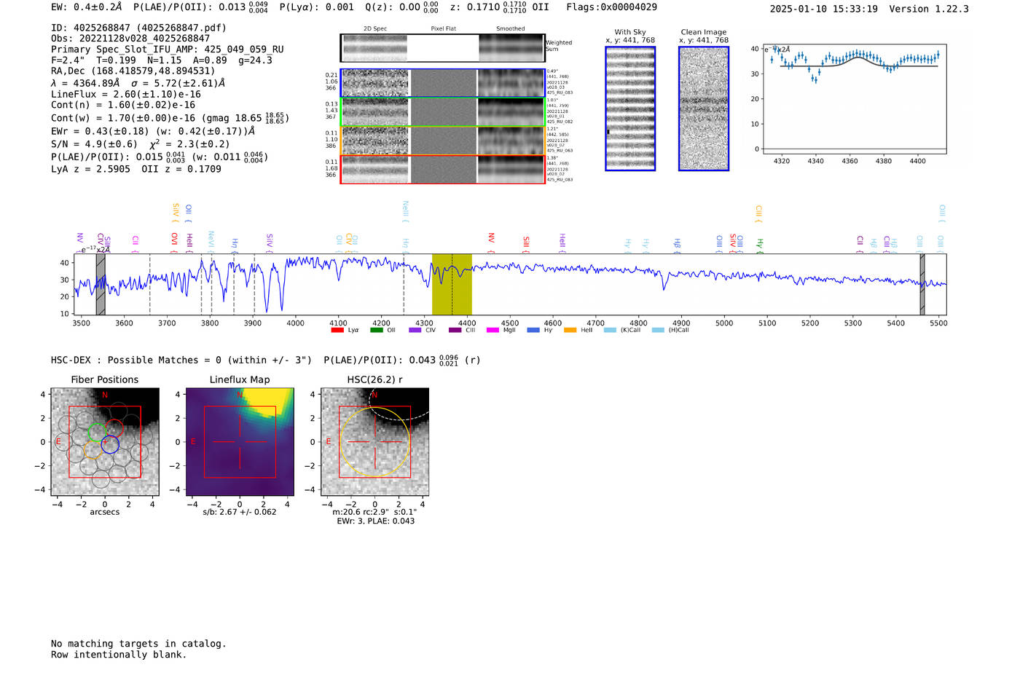Select the orange-bordered fiber spectrum row
This screenshot has height=694, width=1020.
click(442, 141)
